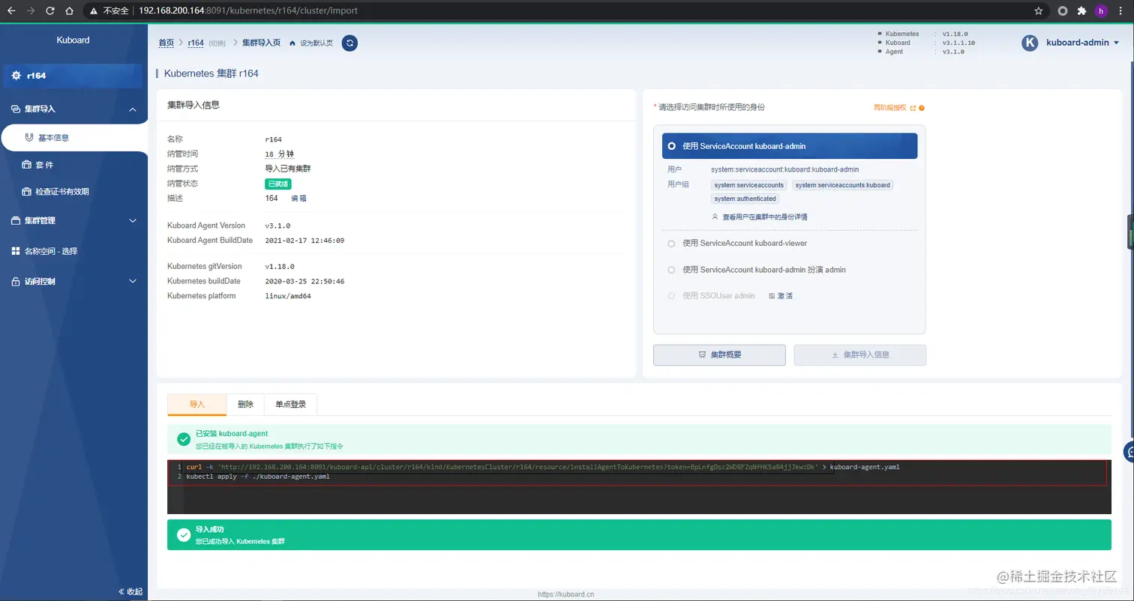The height and width of the screenshot is (601, 1134).
Task: Click the white check icon in 导入成功 banner
Action: pyautogui.click(x=184, y=534)
